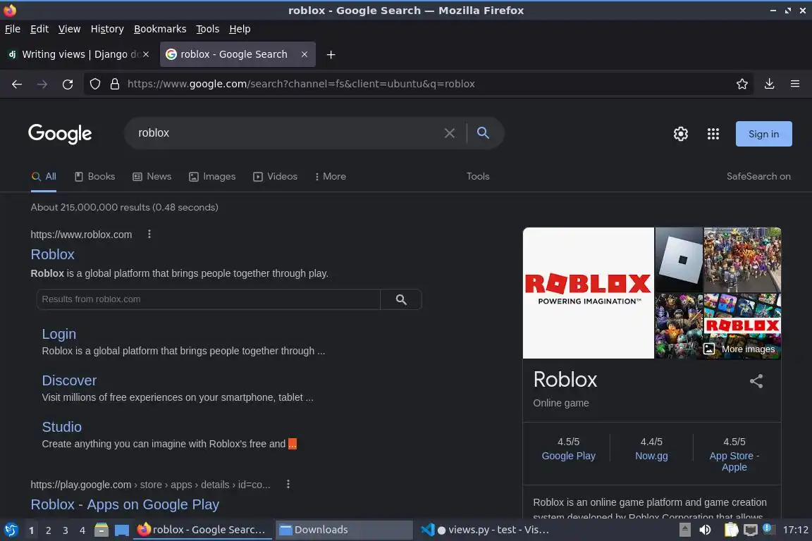Switch to the Downloads taskbar window
Image resolution: width=812 pixels, height=541 pixels.
(x=343, y=530)
